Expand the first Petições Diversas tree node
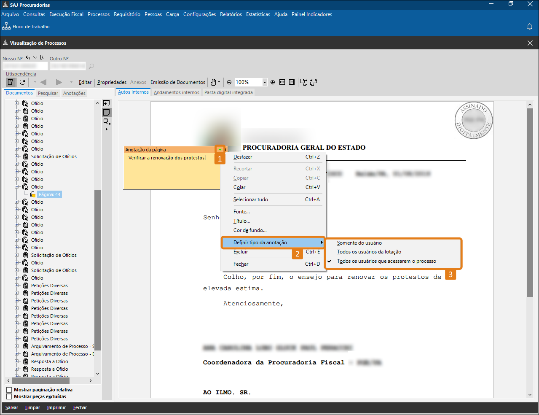This screenshot has height=415, width=539. 17,286
